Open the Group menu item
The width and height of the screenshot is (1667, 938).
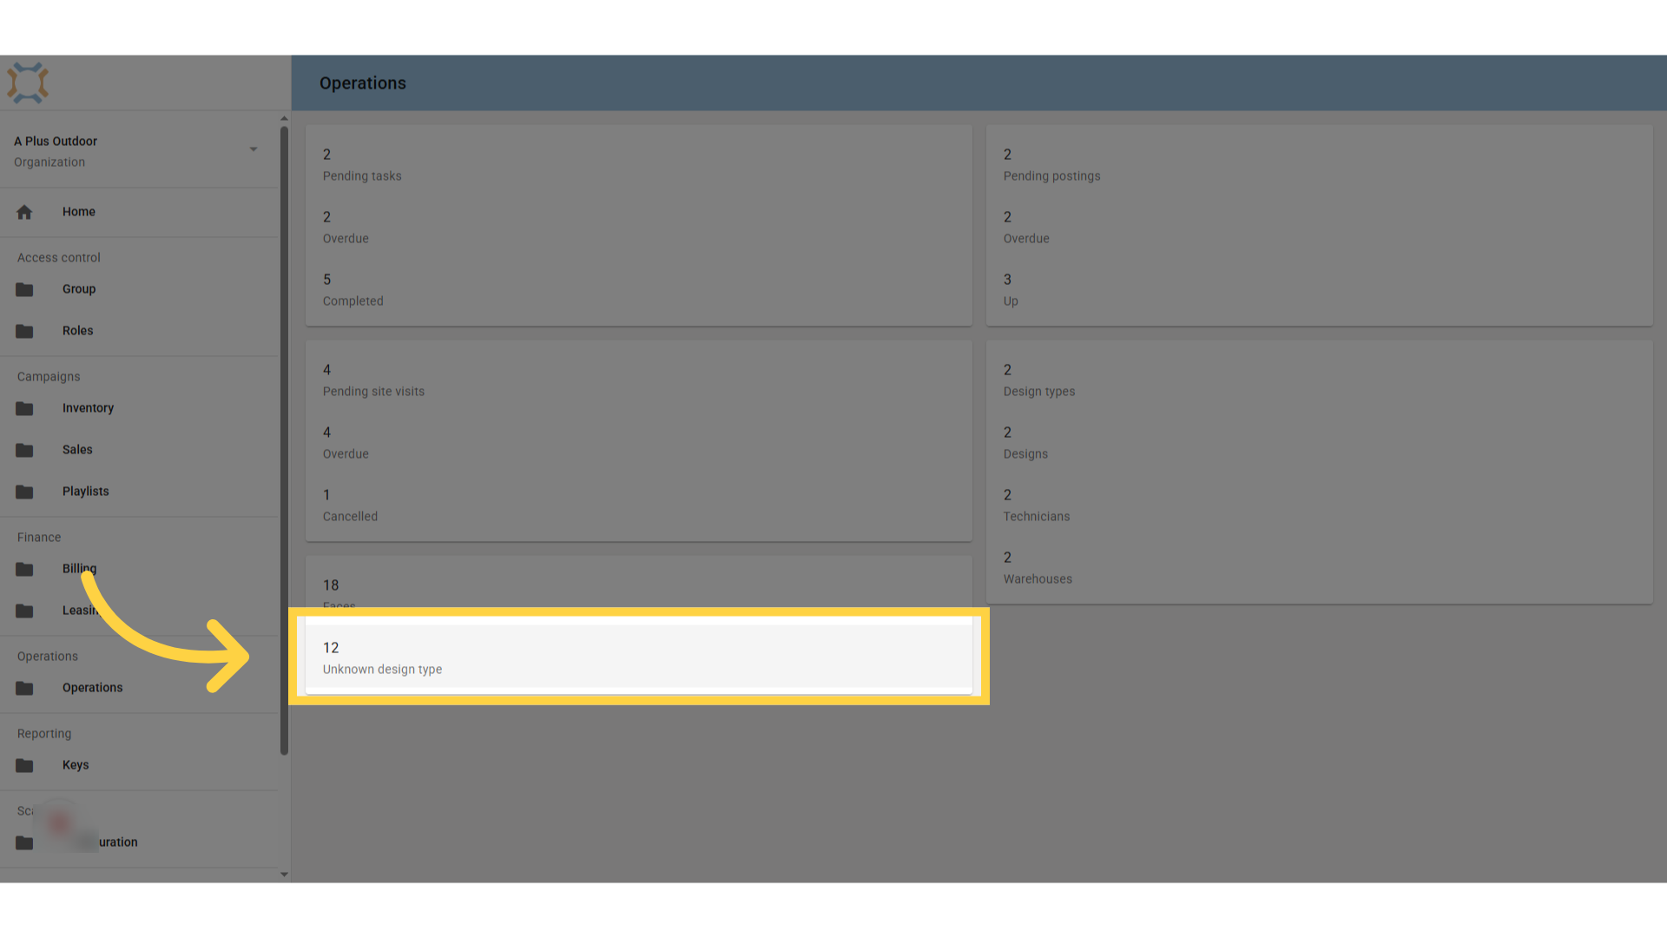pyautogui.click(x=139, y=289)
